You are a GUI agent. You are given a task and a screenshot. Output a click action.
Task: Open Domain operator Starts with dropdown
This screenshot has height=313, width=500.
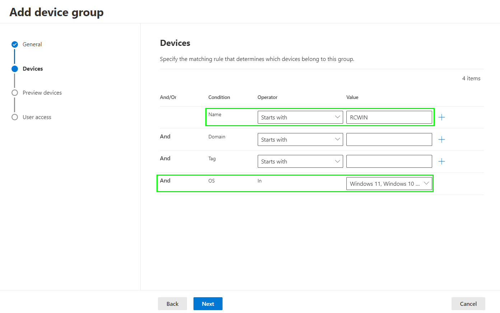(x=300, y=139)
